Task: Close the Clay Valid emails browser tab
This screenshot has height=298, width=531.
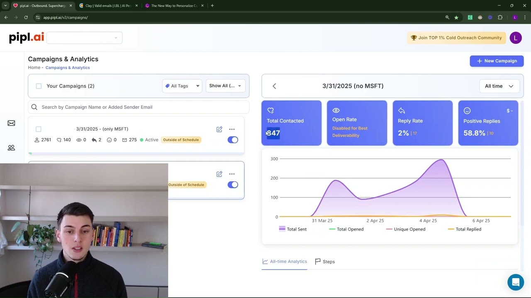Action: pos(136,6)
